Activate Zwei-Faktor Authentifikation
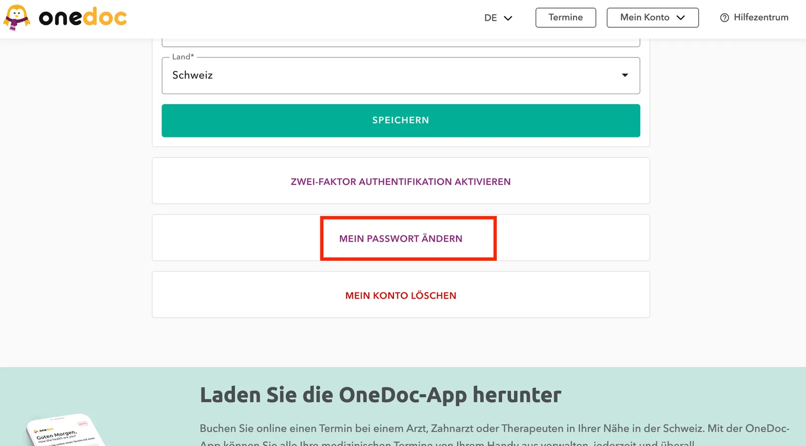The width and height of the screenshot is (806, 446). (400, 181)
